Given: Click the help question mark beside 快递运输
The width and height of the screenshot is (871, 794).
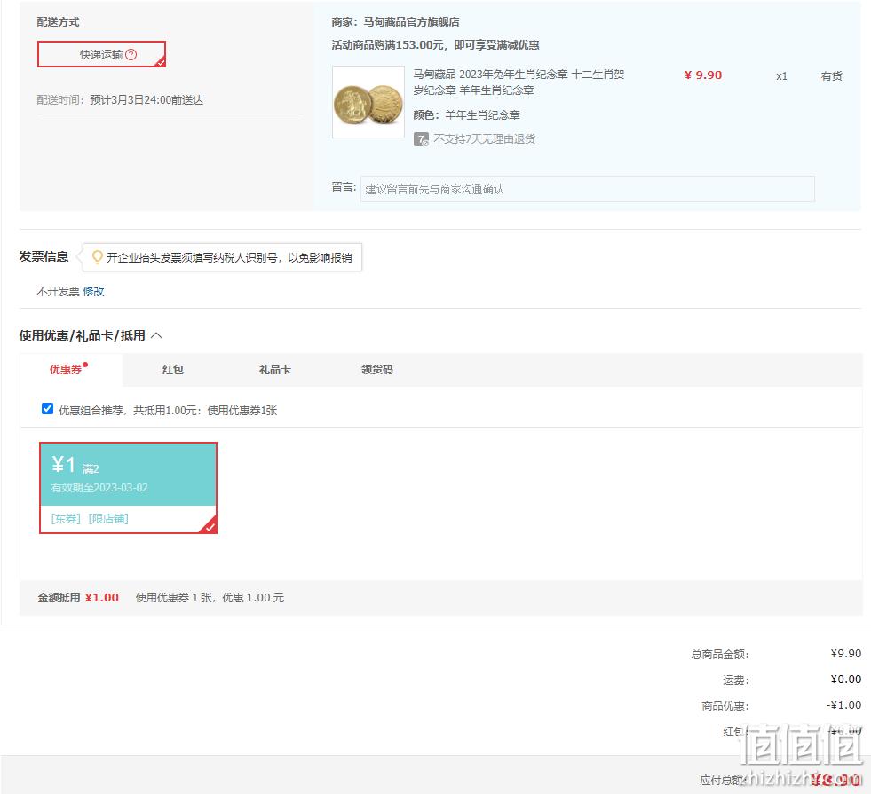Looking at the screenshot, I should [x=131, y=54].
